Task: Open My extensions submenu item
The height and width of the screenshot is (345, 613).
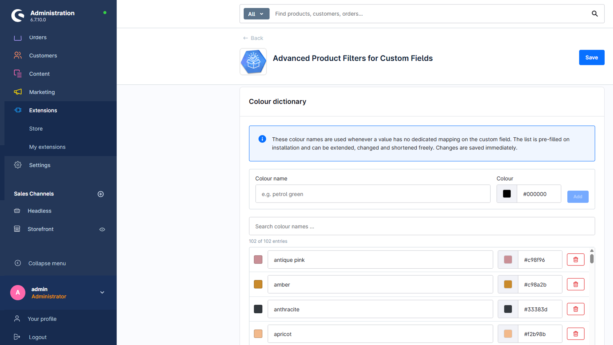Action: pyautogui.click(x=47, y=147)
